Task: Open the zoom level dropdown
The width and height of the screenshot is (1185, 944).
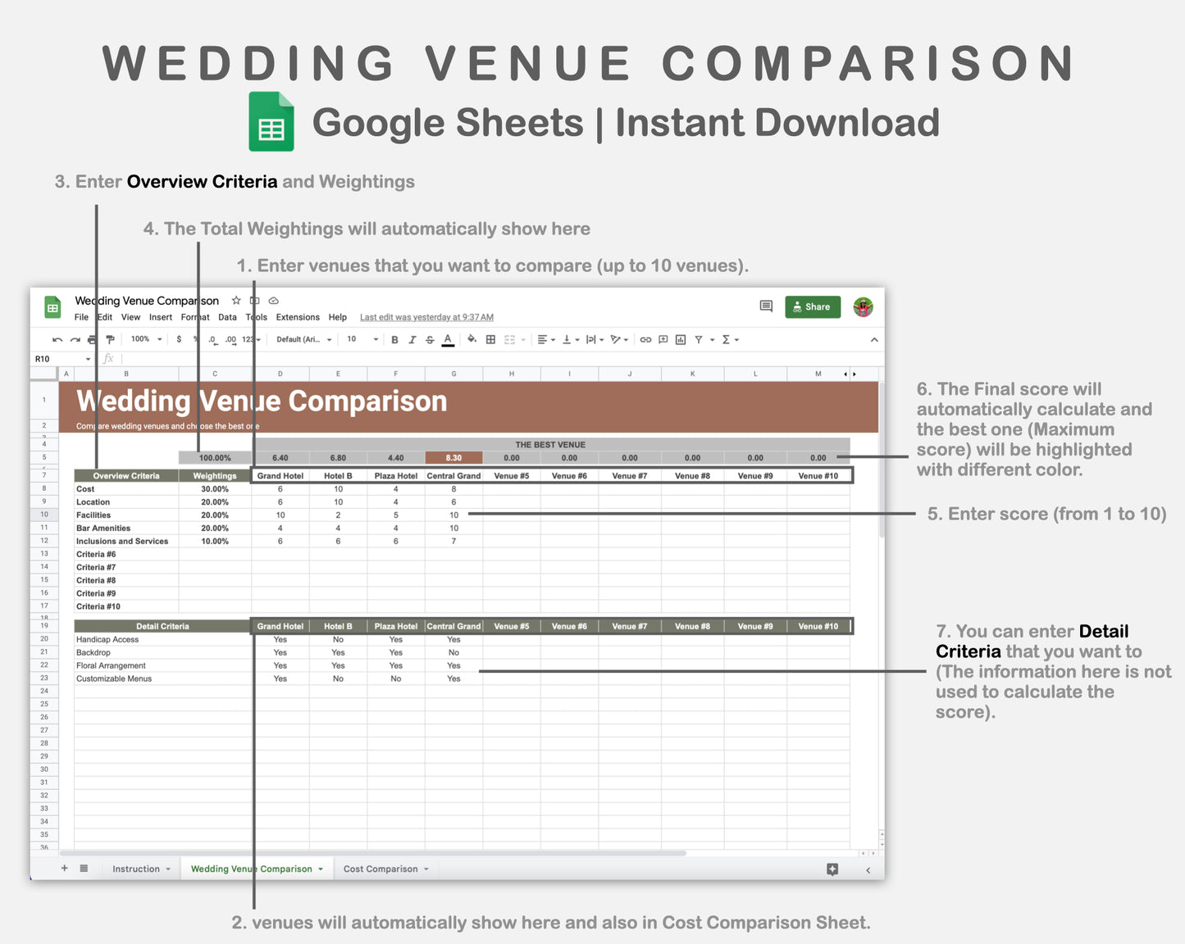Action: [x=144, y=339]
